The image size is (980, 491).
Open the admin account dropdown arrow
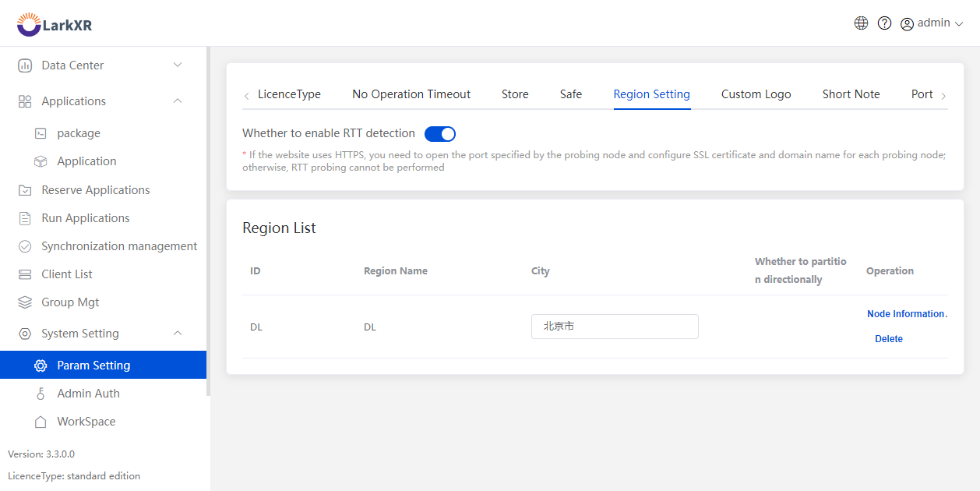pyautogui.click(x=959, y=24)
